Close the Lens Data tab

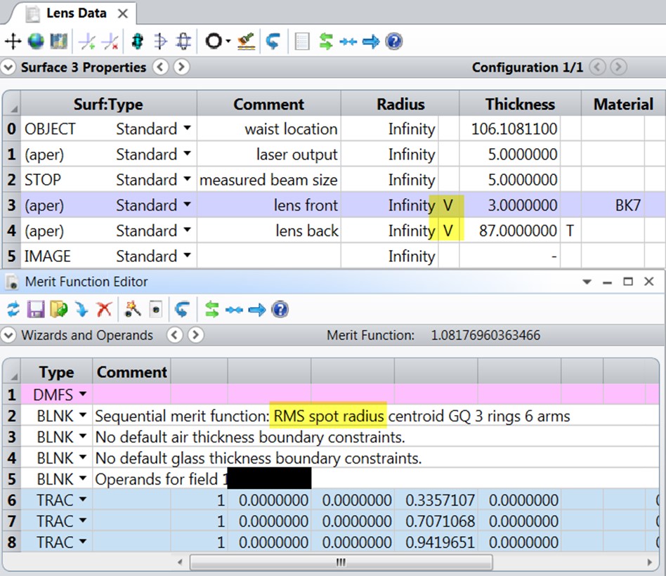[x=123, y=13]
